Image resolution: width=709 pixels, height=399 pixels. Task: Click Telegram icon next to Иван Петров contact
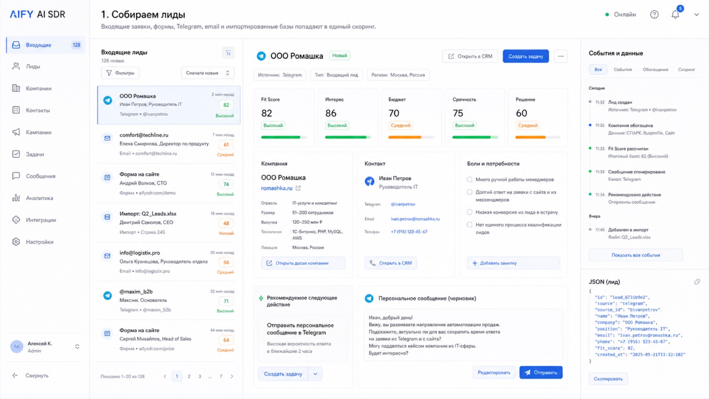coord(369,181)
